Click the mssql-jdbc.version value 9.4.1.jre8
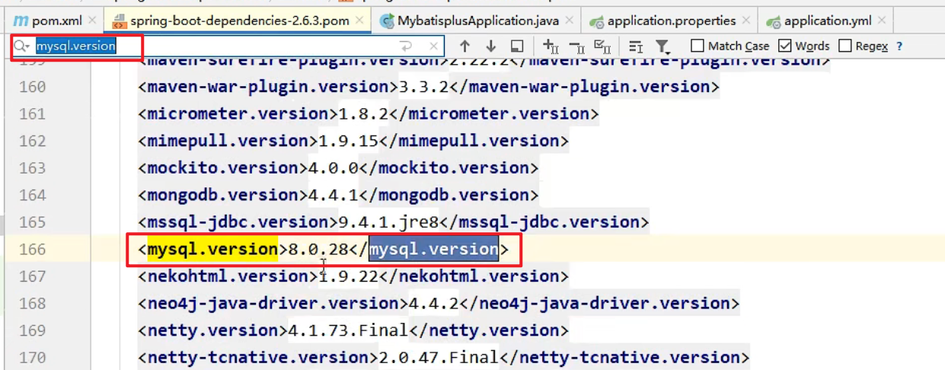This screenshot has height=370, width=945. 388,222
